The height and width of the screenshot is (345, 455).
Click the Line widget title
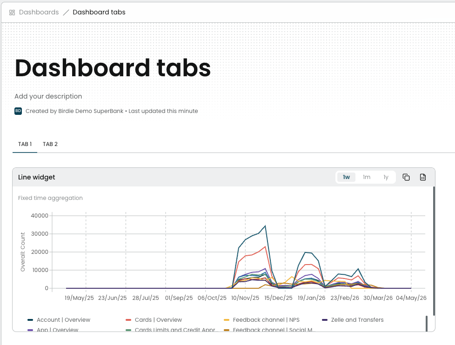click(x=37, y=177)
